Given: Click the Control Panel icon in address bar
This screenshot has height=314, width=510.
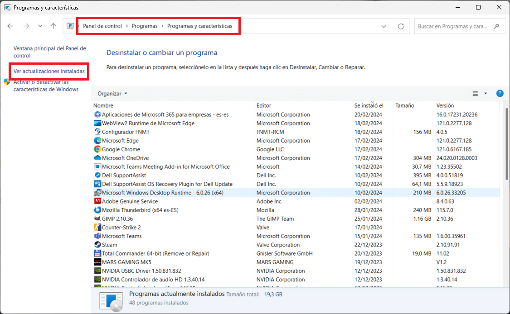Looking at the screenshot, I should click(x=70, y=26).
